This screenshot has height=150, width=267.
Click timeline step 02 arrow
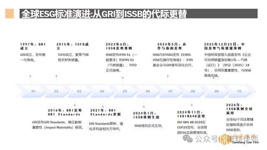56,91
